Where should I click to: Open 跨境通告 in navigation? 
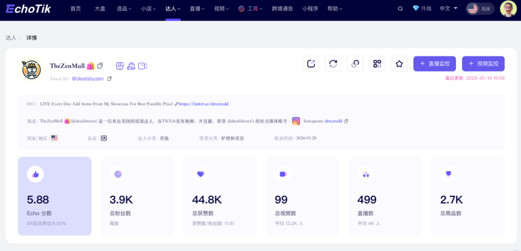pos(282,9)
